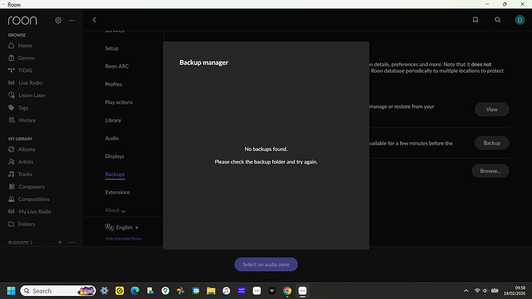The image size is (532, 299).
Task: Select the Roon ARC settings tab
Action: coord(116,66)
